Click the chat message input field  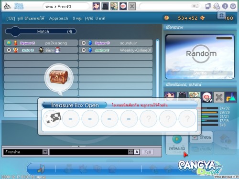(89, 152)
